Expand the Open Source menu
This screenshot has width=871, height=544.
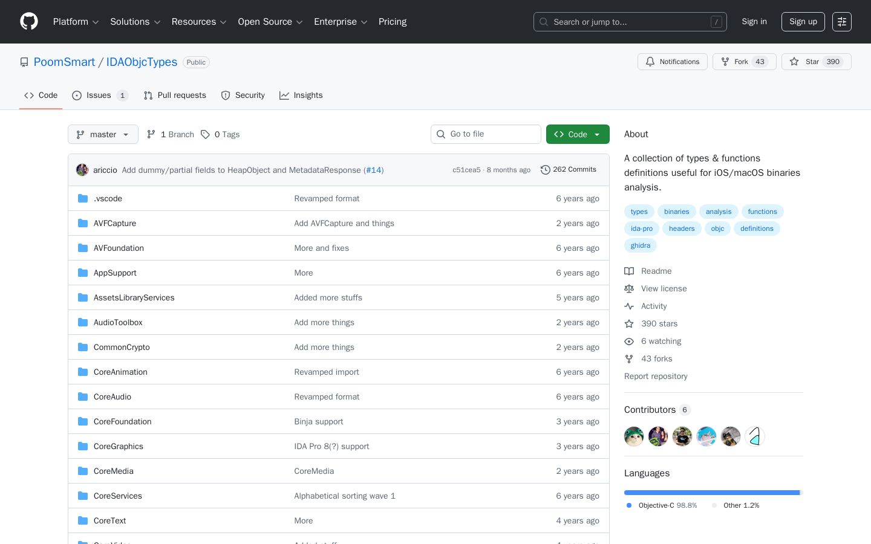[x=270, y=22]
